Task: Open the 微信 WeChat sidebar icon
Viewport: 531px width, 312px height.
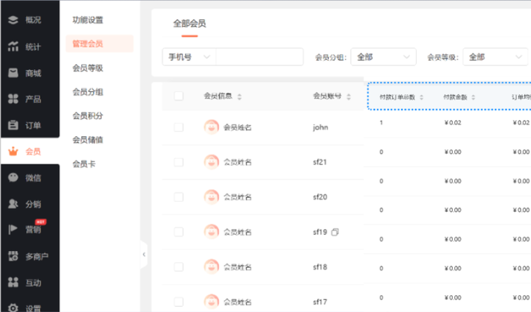Action: pyautogui.click(x=13, y=177)
